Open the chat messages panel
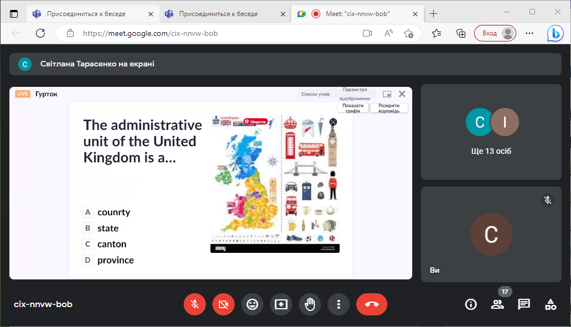Viewport: 571px width, 327px height. 524,304
